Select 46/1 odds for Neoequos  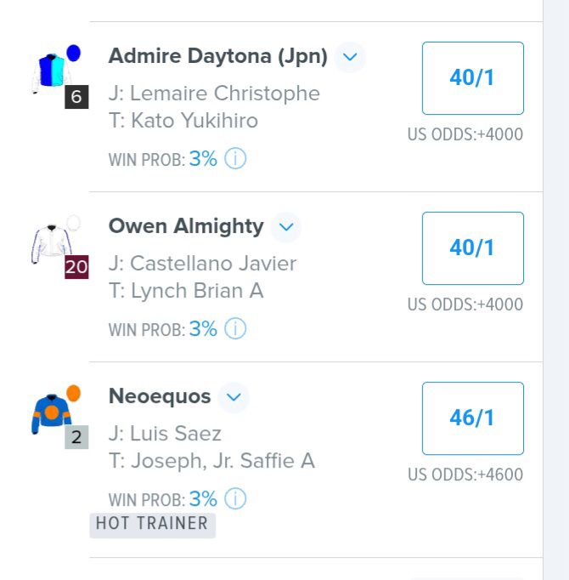(472, 418)
